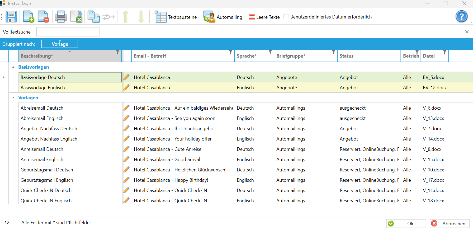Open filter on Datei column

click(445, 52)
